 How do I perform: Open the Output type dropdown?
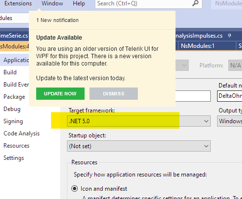[x=230, y=121]
